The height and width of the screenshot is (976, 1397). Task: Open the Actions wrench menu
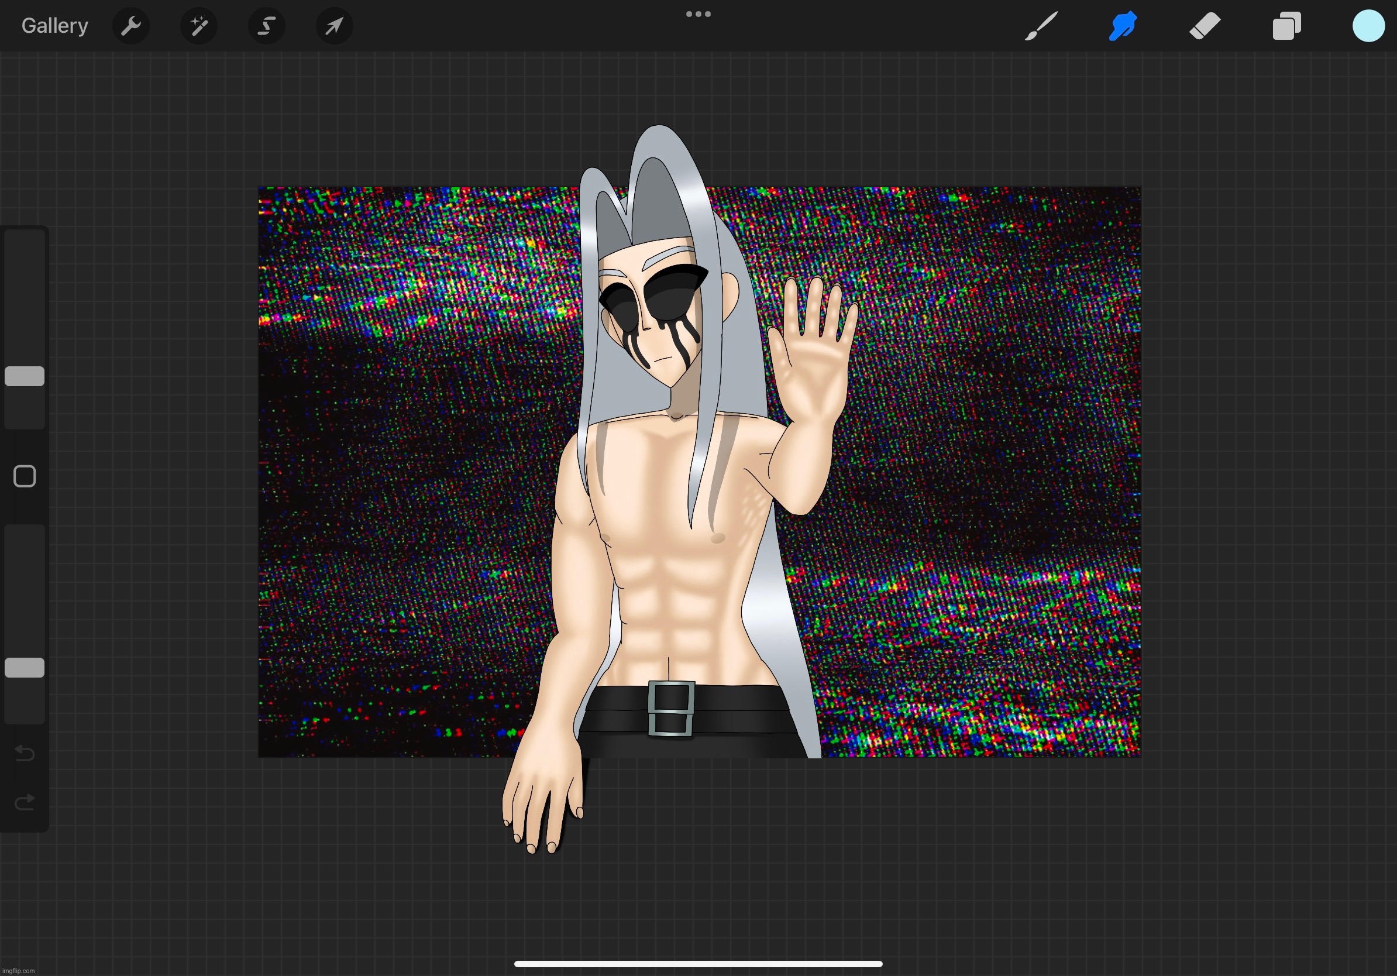(x=131, y=26)
